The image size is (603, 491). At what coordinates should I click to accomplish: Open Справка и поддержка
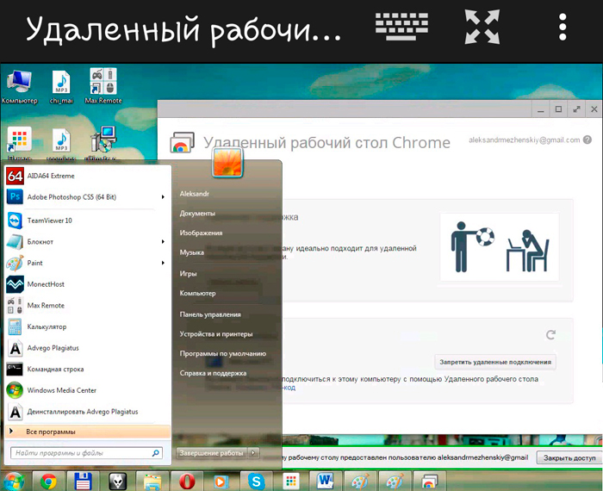pyautogui.click(x=213, y=373)
